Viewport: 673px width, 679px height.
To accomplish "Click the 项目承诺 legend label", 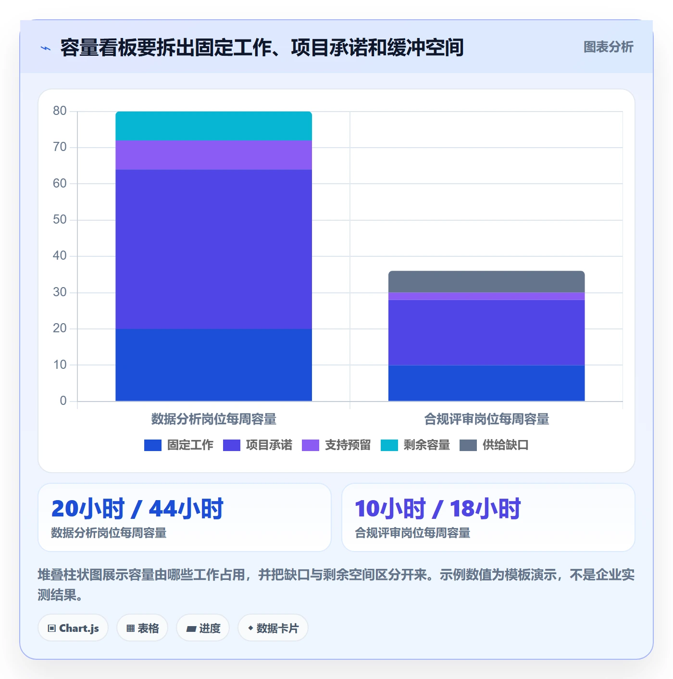I will pyautogui.click(x=269, y=445).
